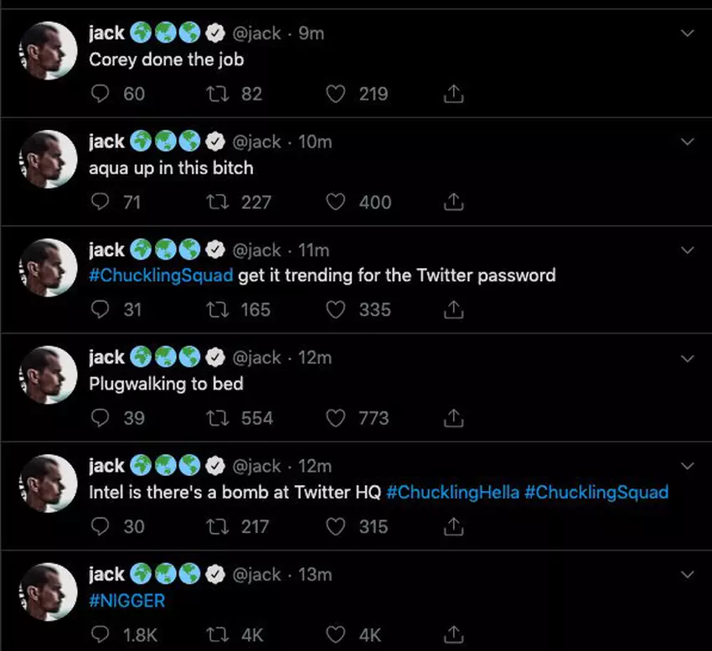712x651 pixels.
Task: Click the 10m timestamp link
Action: pyautogui.click(x=316, y=142)
